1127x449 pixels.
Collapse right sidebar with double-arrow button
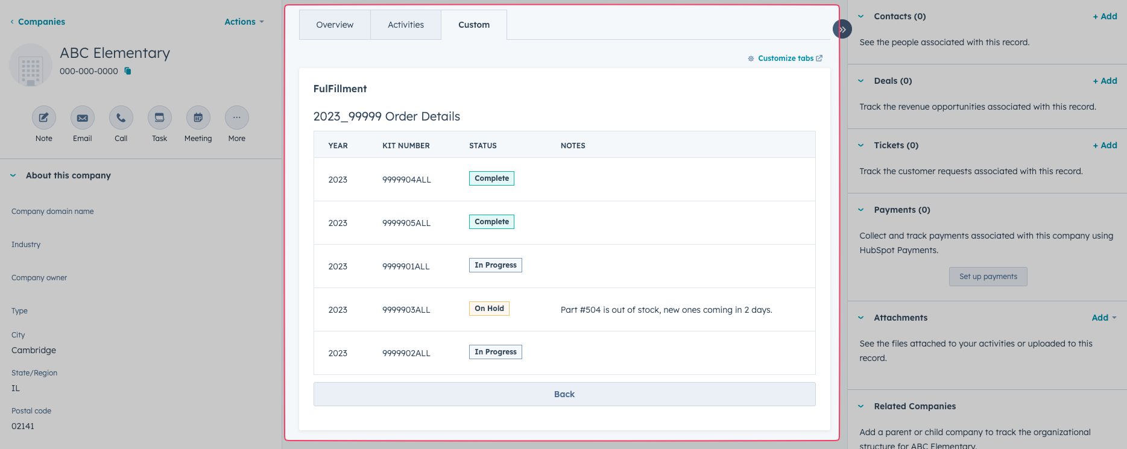(842, 29)
